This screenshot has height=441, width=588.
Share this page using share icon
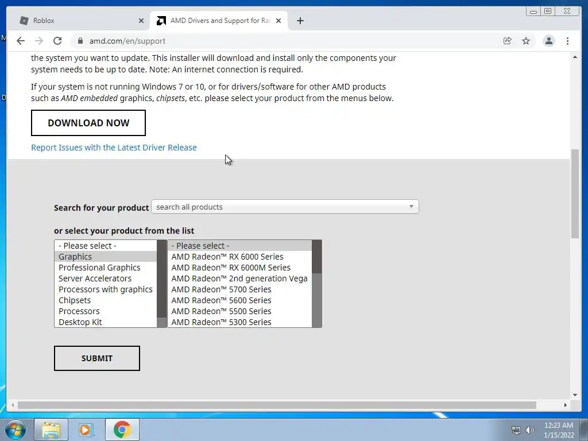(508, 41)
